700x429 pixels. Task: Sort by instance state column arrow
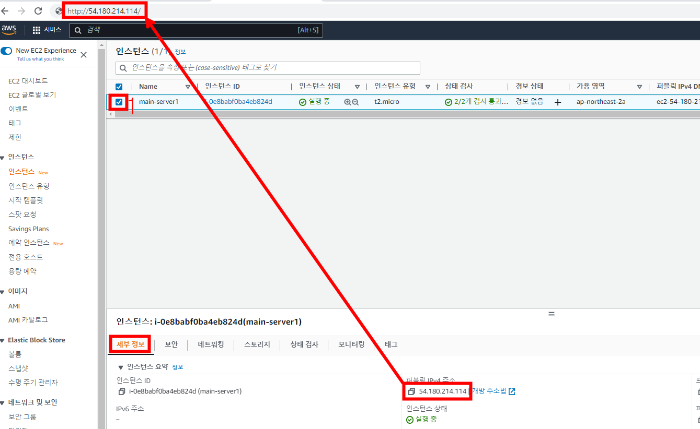pyautogui.click(x=358, y=87)
